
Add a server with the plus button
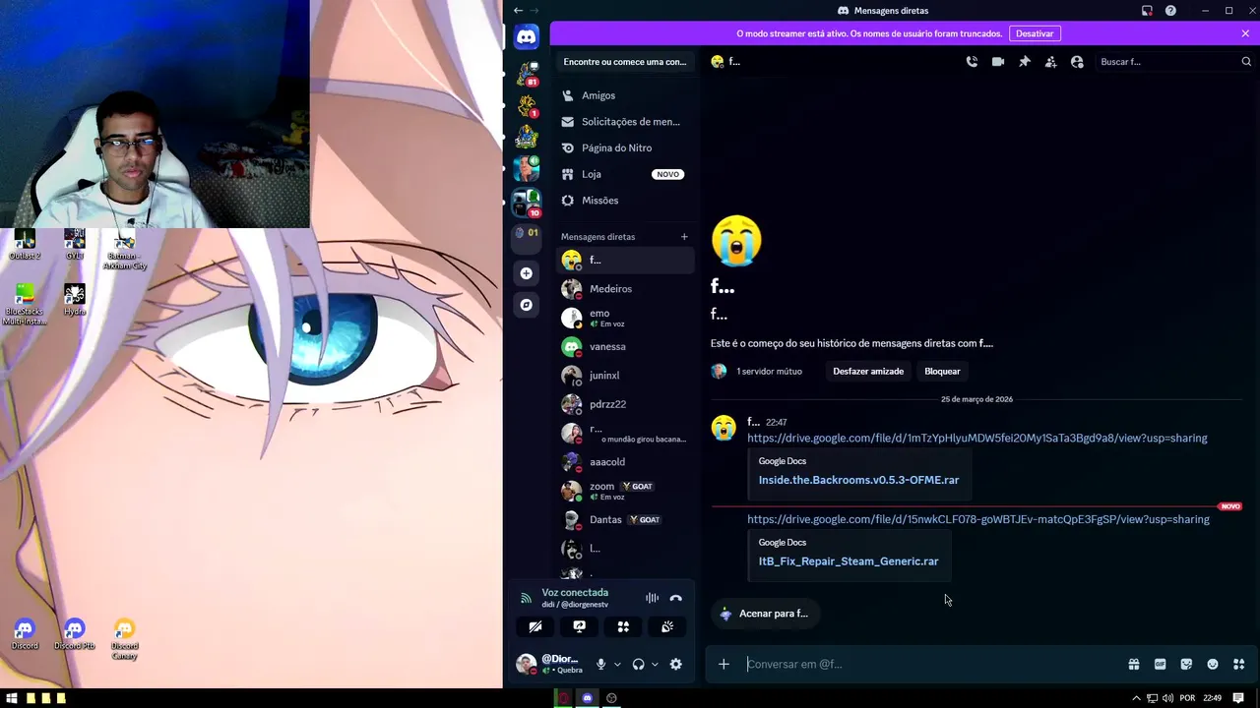click(527, 273)
